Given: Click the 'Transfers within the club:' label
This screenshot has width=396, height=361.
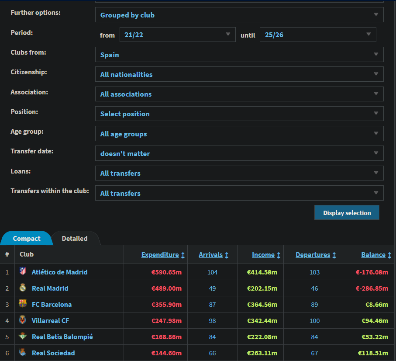Looking at the screenshot, I should 50,191.
